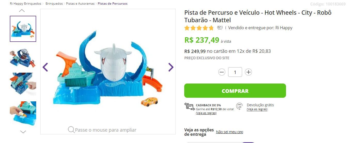355x143 pixels.
Task: Select the second product thumbnail
Action: pyautogui.click(x=23, y=57)
